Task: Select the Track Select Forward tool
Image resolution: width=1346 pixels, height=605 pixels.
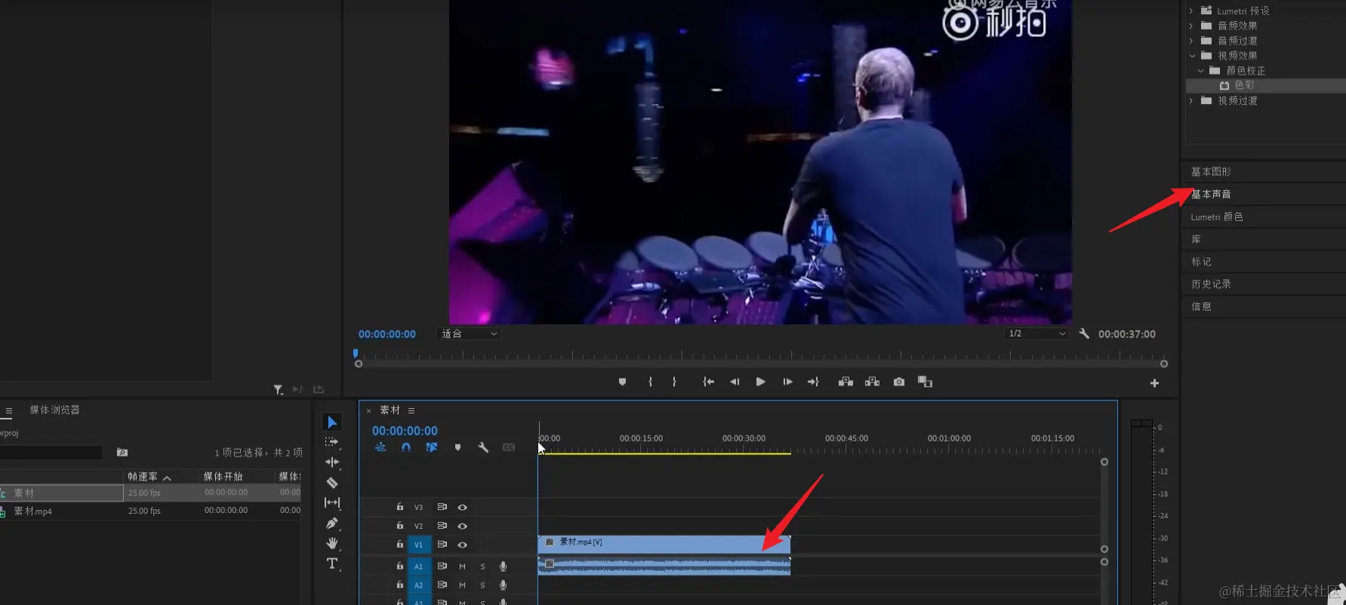Action: [x=332, y=442]
